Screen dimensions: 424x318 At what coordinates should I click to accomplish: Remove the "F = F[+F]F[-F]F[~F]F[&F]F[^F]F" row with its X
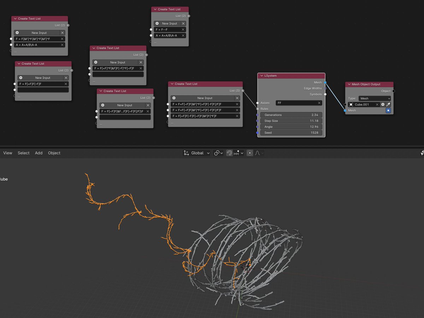[237, 116]
